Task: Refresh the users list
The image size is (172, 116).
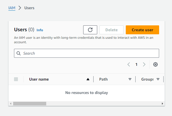Action: coord(90,30)
